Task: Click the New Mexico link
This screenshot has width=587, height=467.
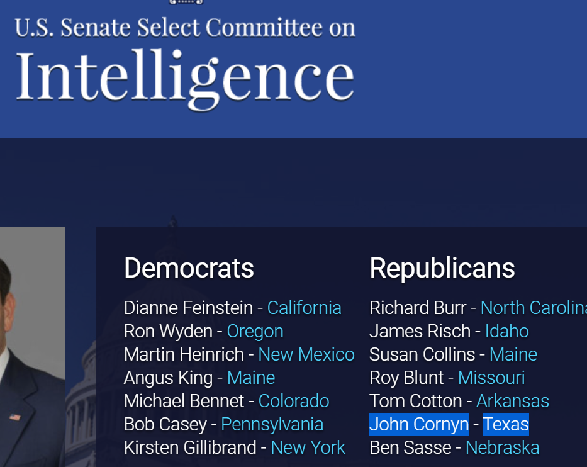Action: (x=306, y=354)
